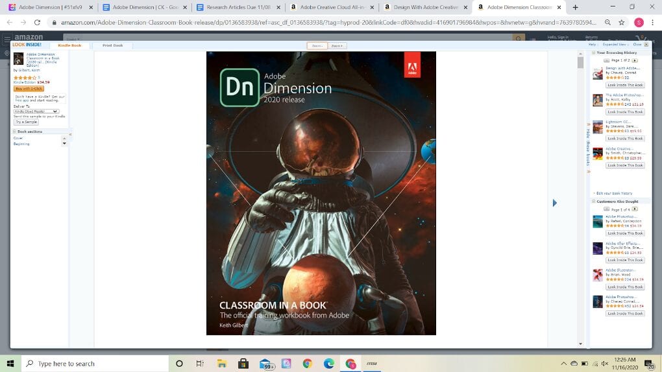Viewport: 662px width, 372px height.
Task: Click Type here to search box
Action: point(95,364)
